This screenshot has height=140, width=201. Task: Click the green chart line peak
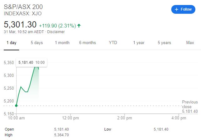click(36, 64)
